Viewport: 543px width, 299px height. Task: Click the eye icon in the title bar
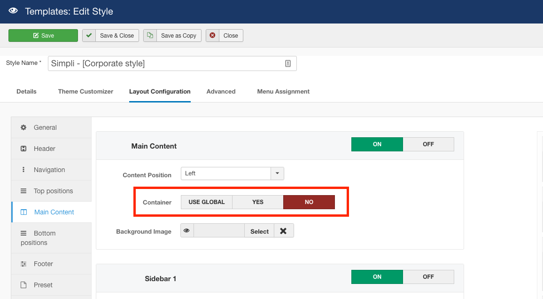13,11
